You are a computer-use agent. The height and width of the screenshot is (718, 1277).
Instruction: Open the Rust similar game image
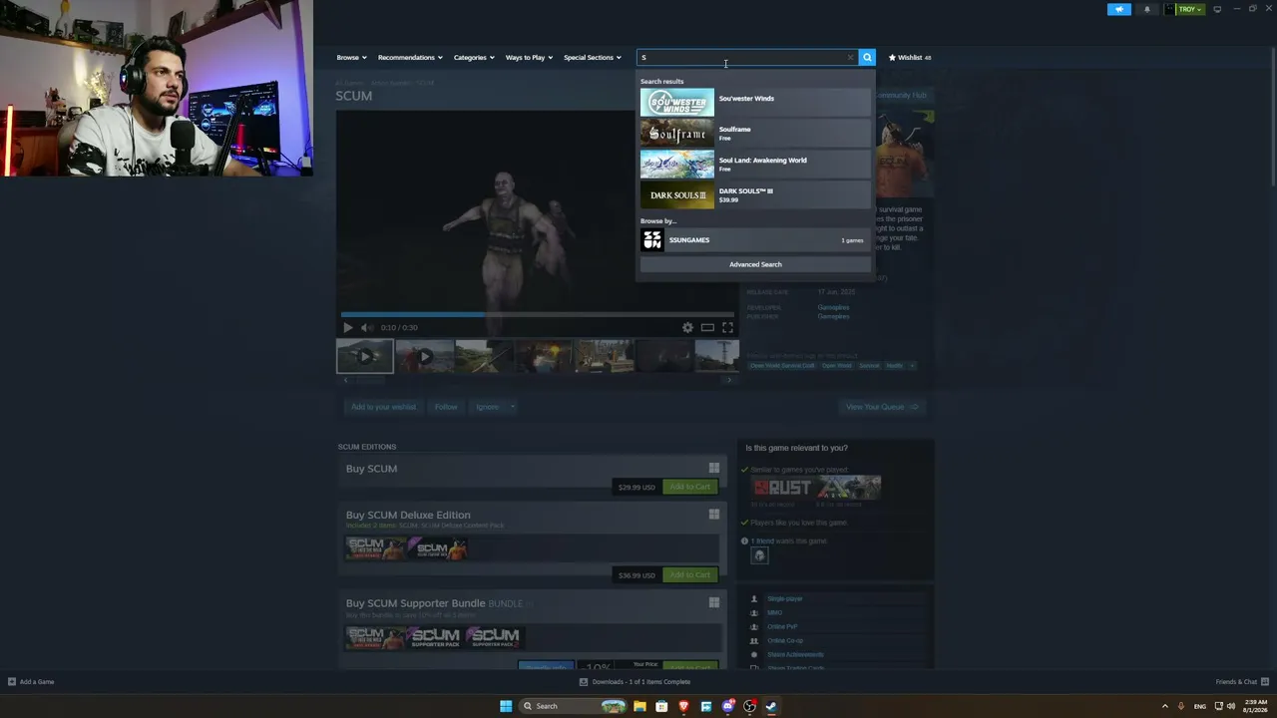[784, 488]
